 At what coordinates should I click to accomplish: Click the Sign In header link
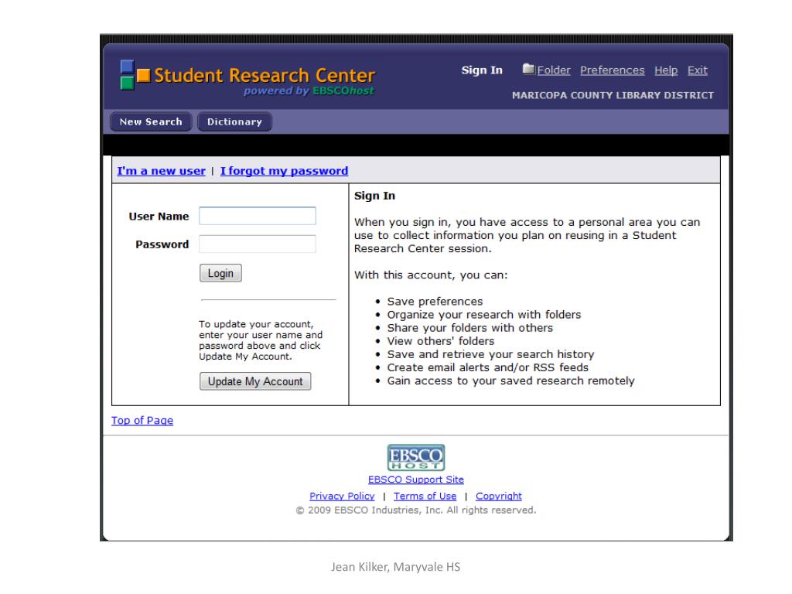[482, 70]
